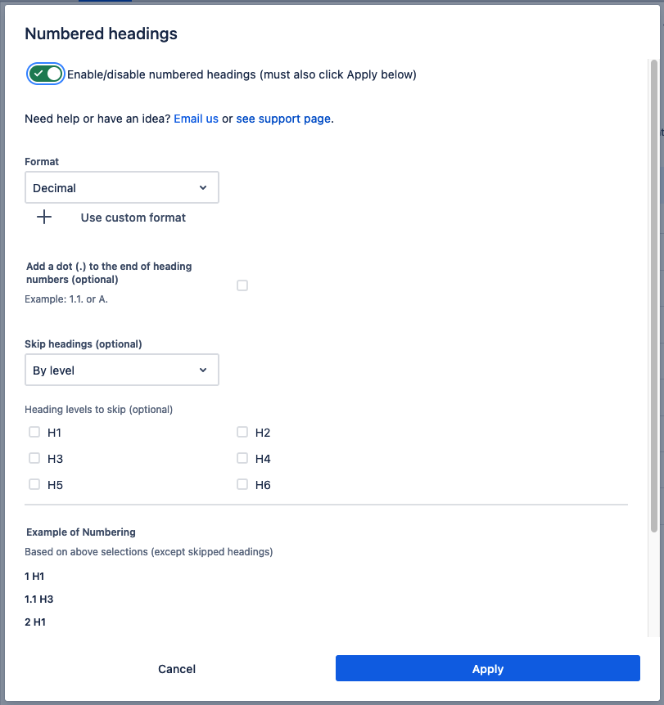The width and height of the screenshot is (664, 705).
Task: Select the H5 skip checkbox
Action: coord(34,484)
